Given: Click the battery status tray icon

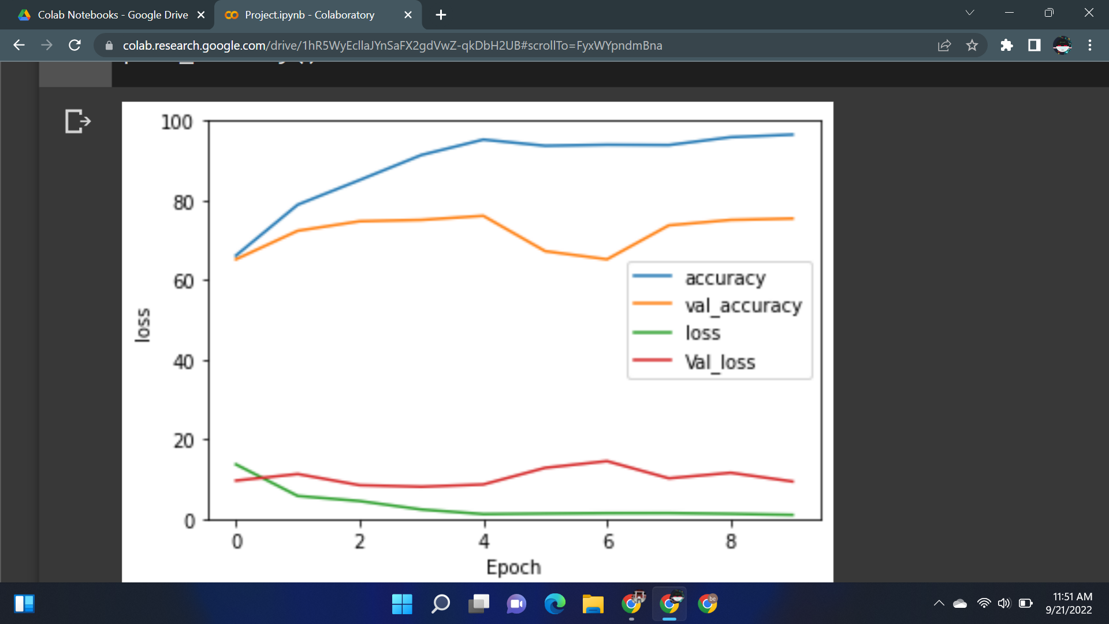Looking at the screenshot, I should 1026,603.
